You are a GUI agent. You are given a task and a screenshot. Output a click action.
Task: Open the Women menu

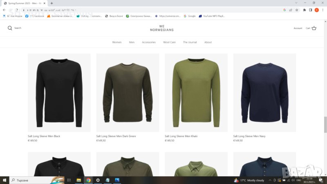point(117,42)
